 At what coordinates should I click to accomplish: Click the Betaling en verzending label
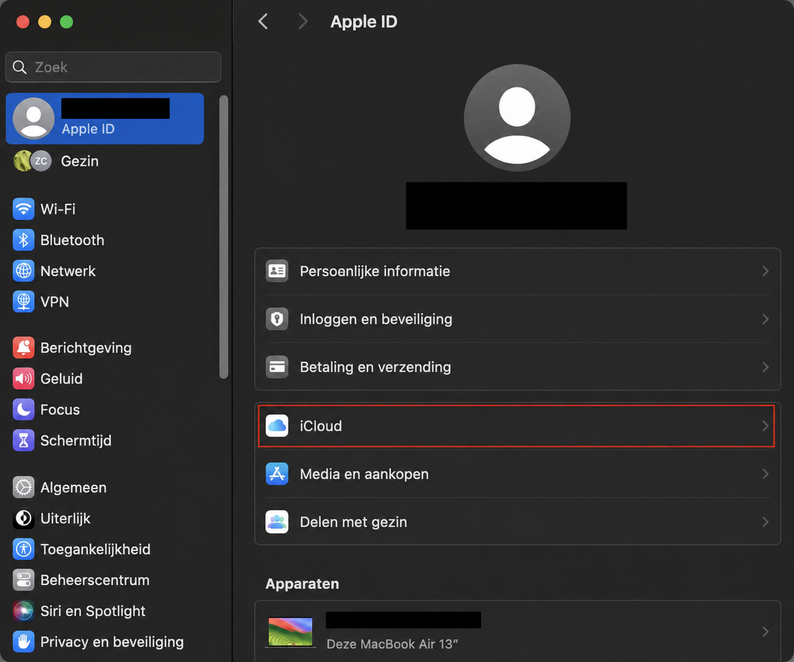coord(375,367)
